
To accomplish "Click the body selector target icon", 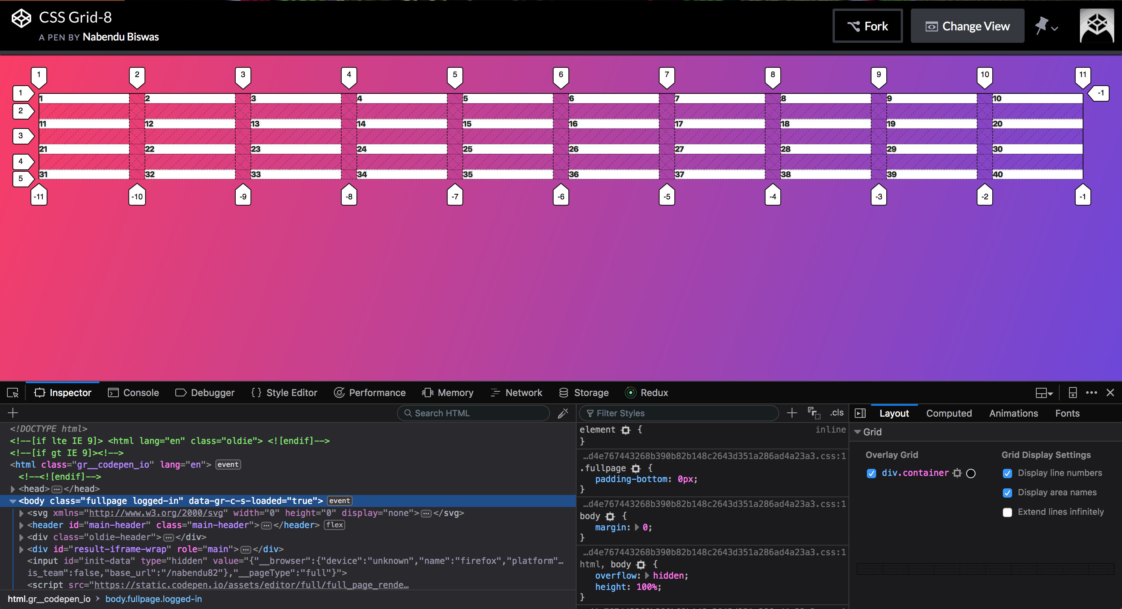I will pos(610,516).
